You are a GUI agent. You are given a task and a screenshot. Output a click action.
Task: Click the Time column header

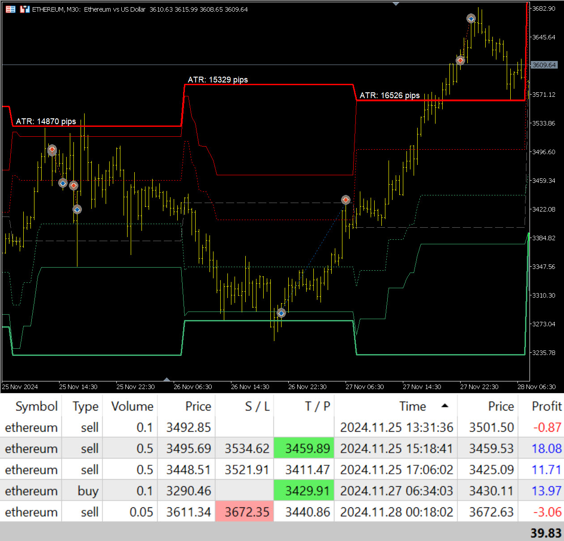coord(412,406)
